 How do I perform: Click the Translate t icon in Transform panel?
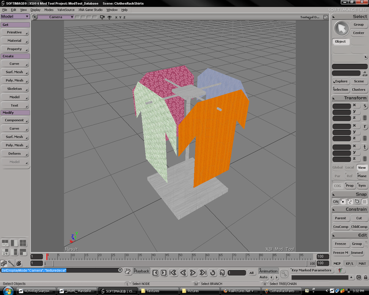tap(365, 147)
